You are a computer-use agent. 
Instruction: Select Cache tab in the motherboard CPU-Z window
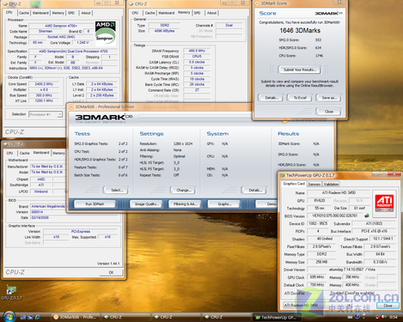pyautogui.click(x=25, y=153)
